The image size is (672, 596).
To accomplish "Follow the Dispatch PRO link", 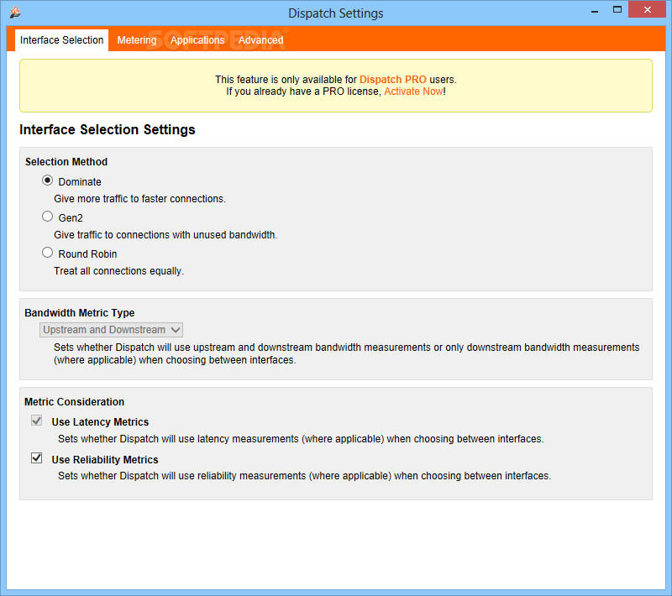I will [x=393, y=80].
